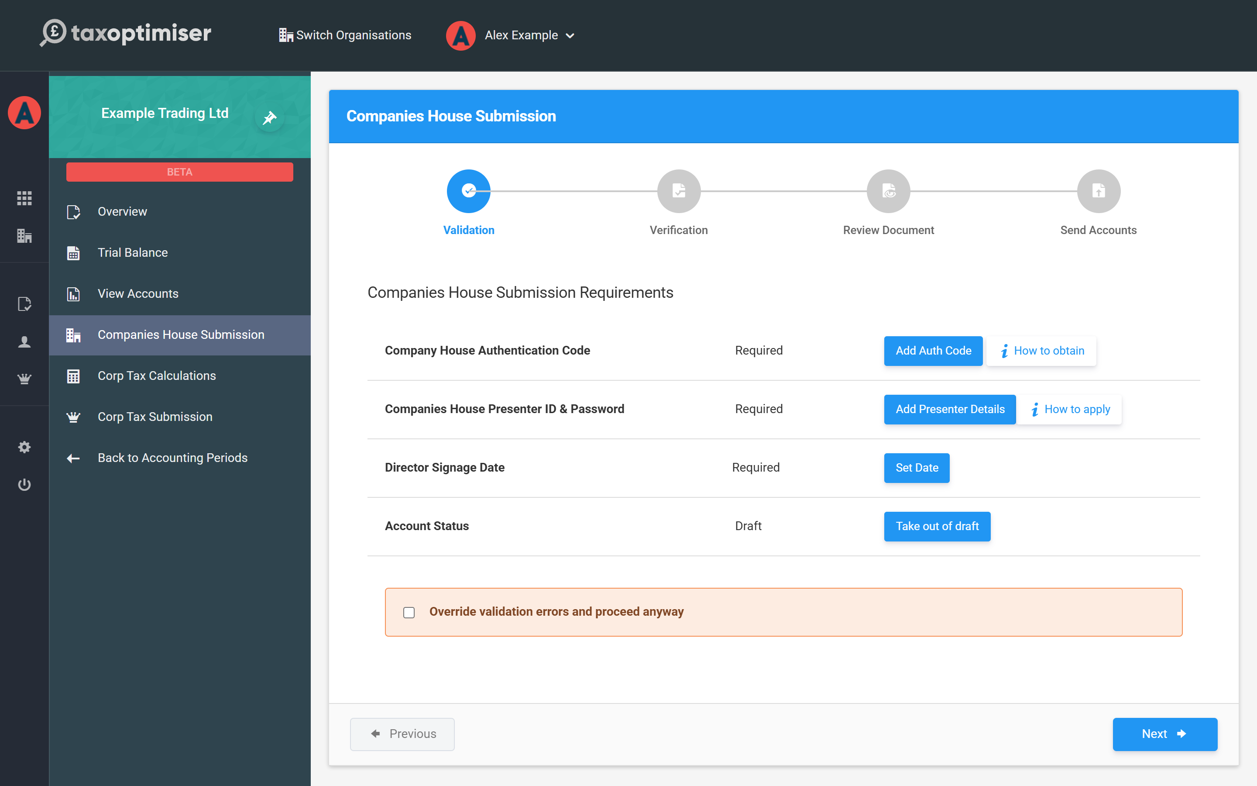This screenshot has height=786, width=1257.
Task: Open Corp Tax Submission in the sidebar
Action: pyautogui.click(x=180, y=417)
